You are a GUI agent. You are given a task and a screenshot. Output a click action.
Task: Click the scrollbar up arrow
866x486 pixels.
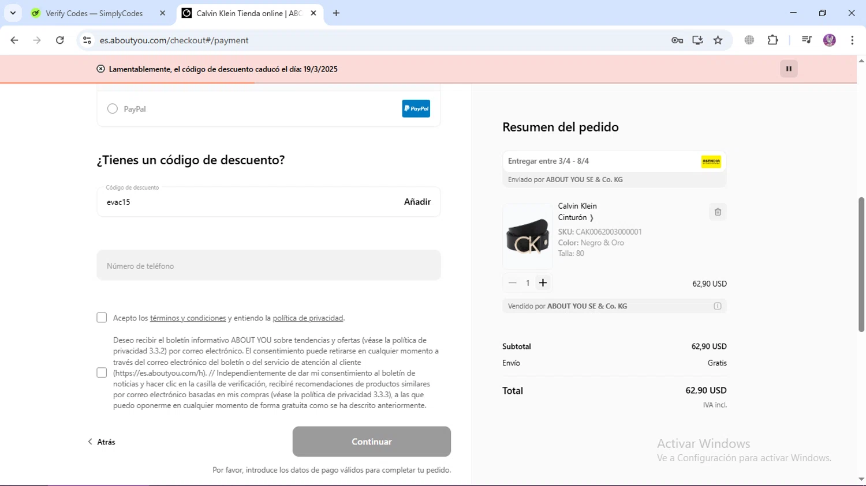click(x=861, y=61)
